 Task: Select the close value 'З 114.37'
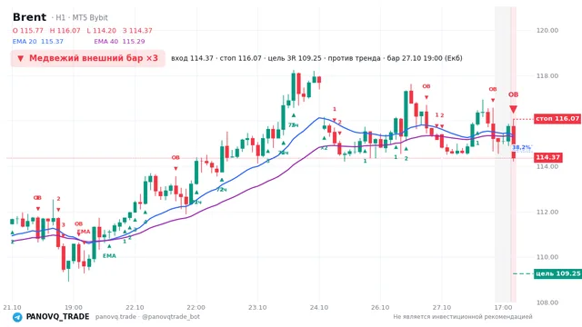pos(137,30)
